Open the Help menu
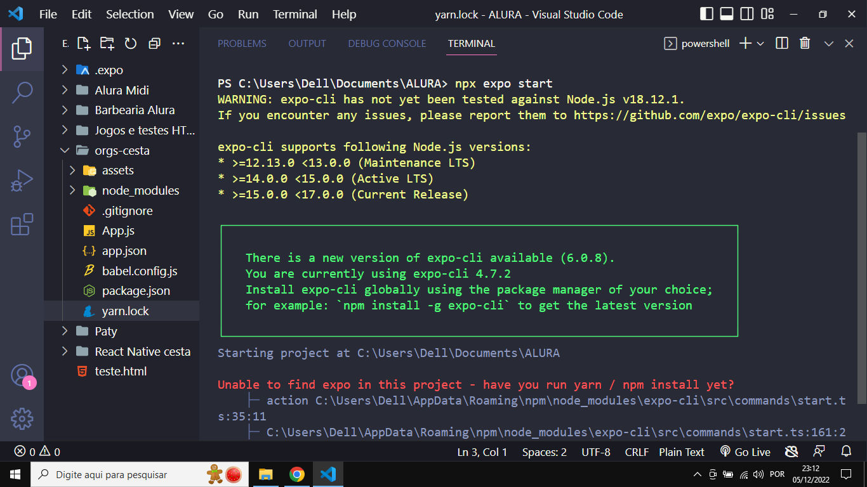The image size is (867, 487). (344, 14)
